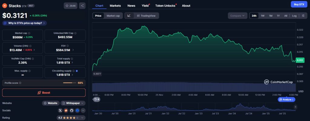Click the history events badge showing 9
The image size is (310, 121).
(97, 99)
